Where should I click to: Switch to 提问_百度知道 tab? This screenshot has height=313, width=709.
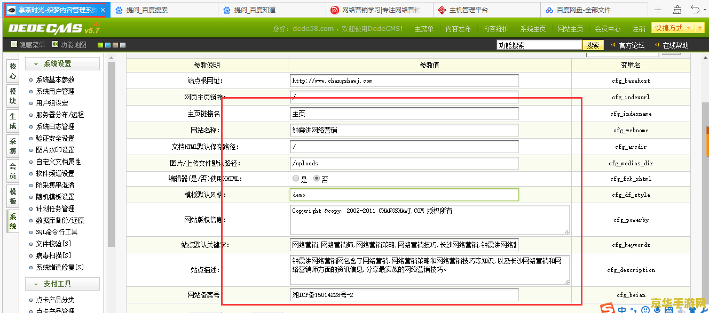point(272,10)
